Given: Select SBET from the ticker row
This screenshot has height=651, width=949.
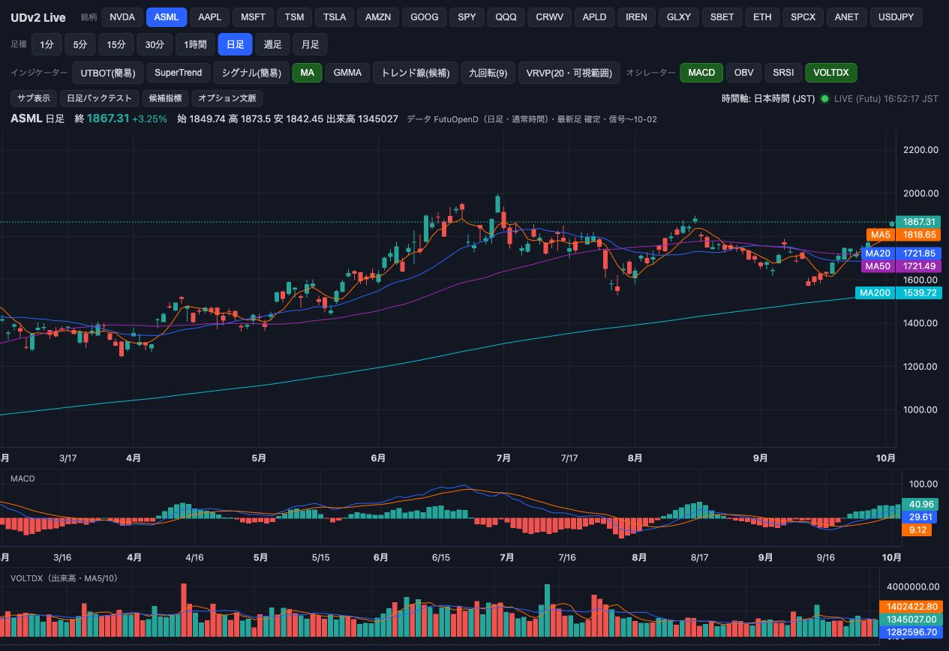Looking at the screenshot, I should (x=722, y=17).
